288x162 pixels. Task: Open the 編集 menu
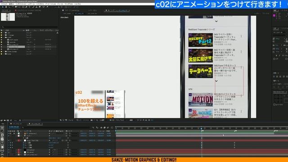tap(11, 4)
